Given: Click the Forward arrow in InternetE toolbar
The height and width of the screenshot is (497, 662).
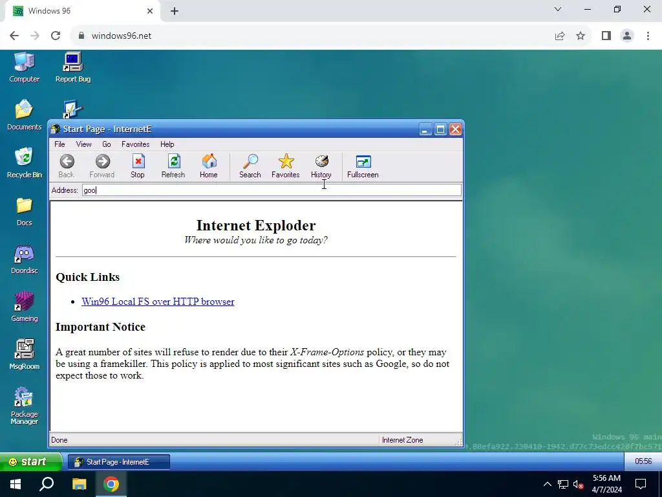Looking at the screenshot, I should 102,166.
